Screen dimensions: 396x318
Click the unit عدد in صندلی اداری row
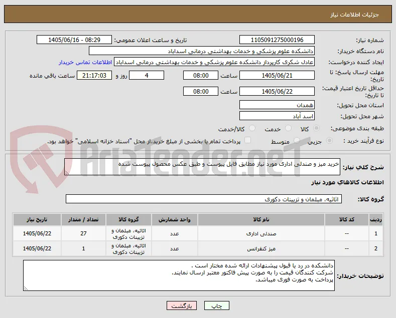(x=175, y=233)
